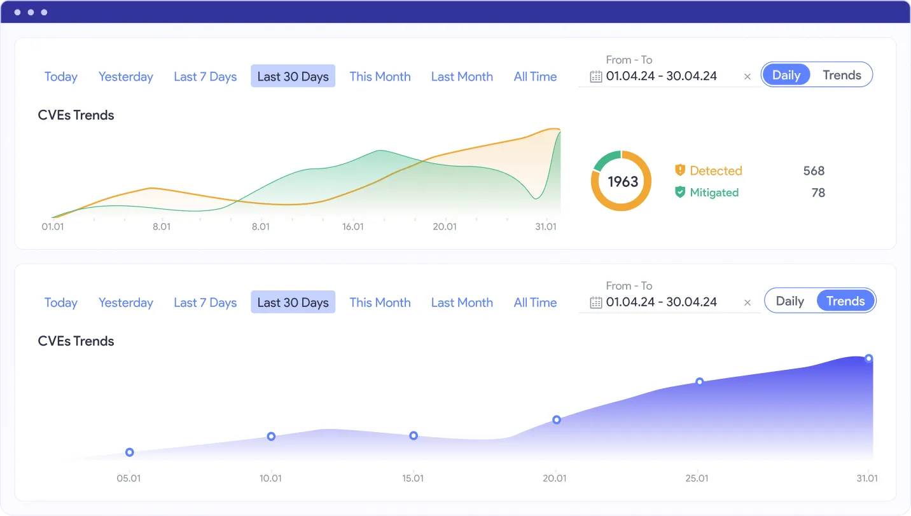Choose All Time in lower panel
This screenshot has height=516, width=911.
(x=536, y=303)
